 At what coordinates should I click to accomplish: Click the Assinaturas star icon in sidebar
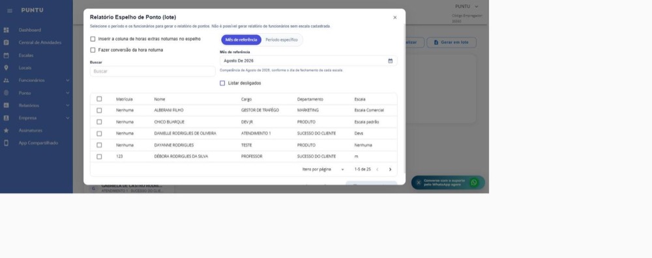[7, 130]
